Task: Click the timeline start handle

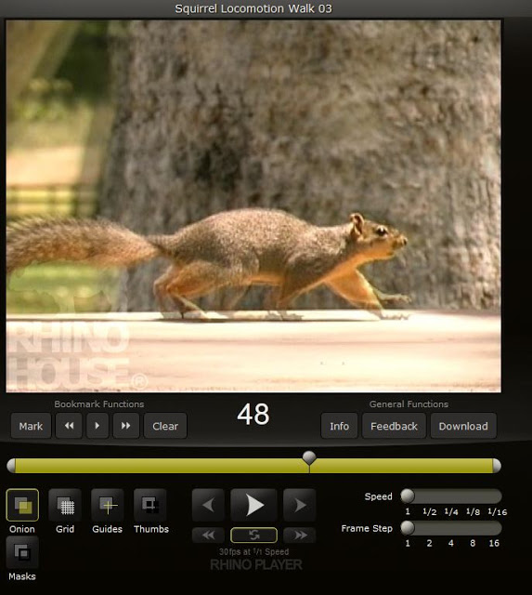Action: (11, 466)
